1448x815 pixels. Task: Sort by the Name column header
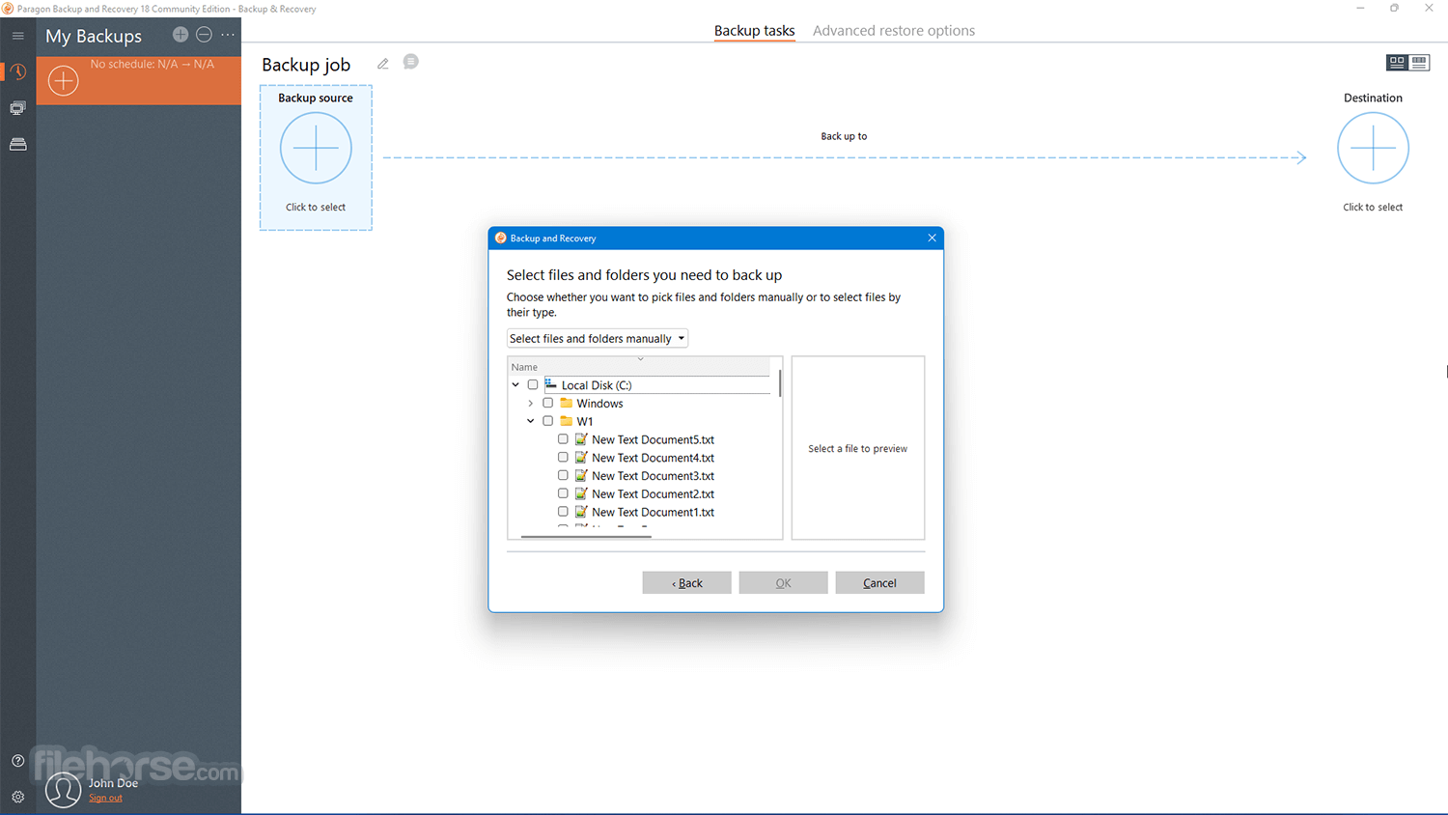point(640,366)
